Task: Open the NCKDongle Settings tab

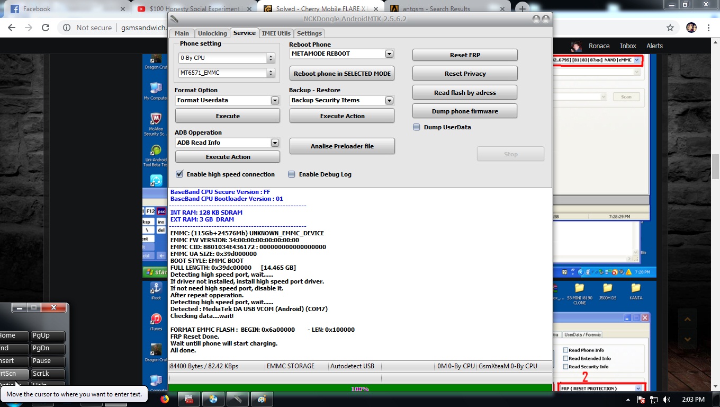Action: (x=310, y=33)
